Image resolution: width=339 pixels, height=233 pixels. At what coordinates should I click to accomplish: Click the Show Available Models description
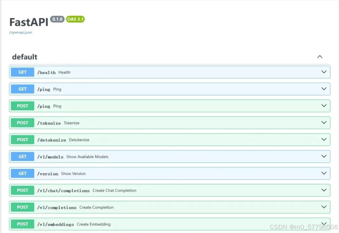pyautogui.click(x=87, y=157)
